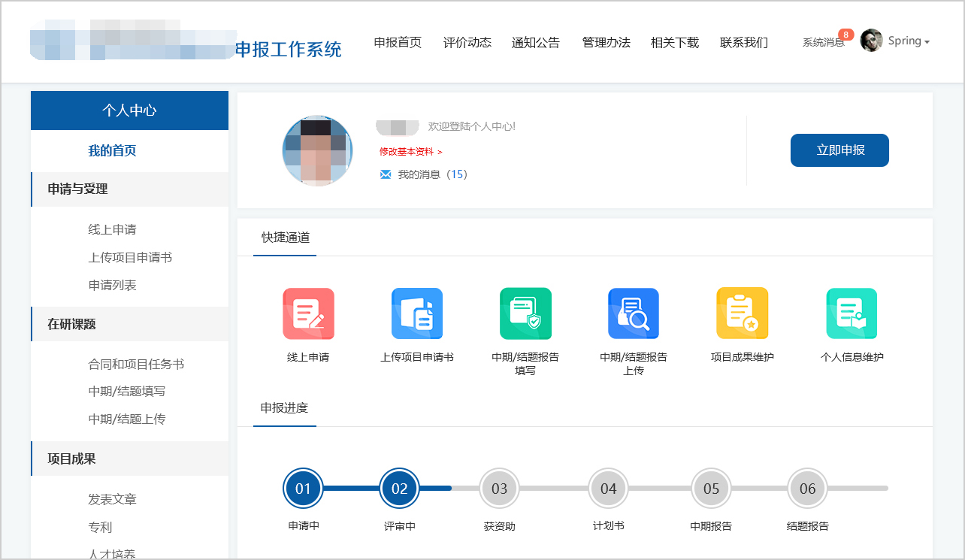Viewport: 965px width, 560px height.
Task: Click the profile avatar photo
Action: [316, 150]
